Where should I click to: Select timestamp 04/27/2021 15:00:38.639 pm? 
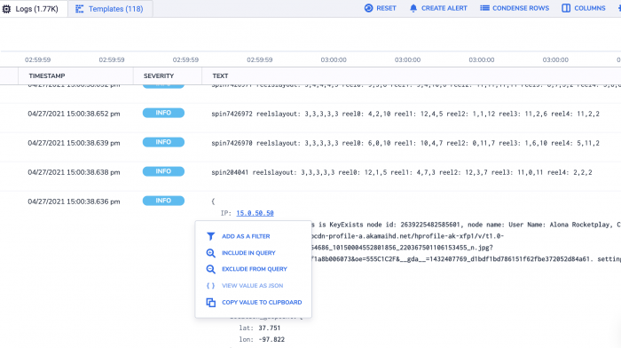coord(74,143)
